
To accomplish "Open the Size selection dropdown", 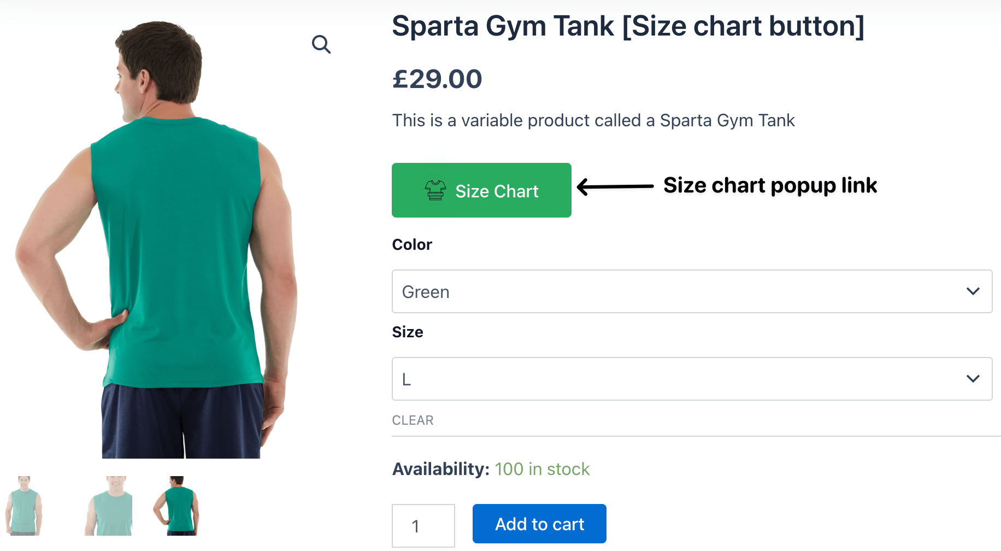I will click(691, 378).
